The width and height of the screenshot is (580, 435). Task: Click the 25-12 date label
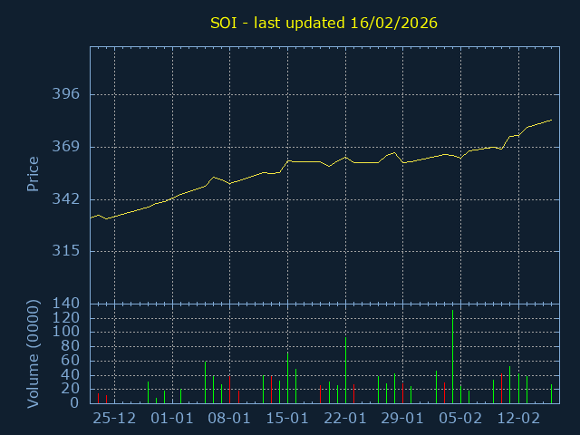tap(114, 419)
